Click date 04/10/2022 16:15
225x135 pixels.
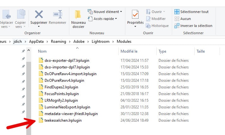[x=134, y=100]
